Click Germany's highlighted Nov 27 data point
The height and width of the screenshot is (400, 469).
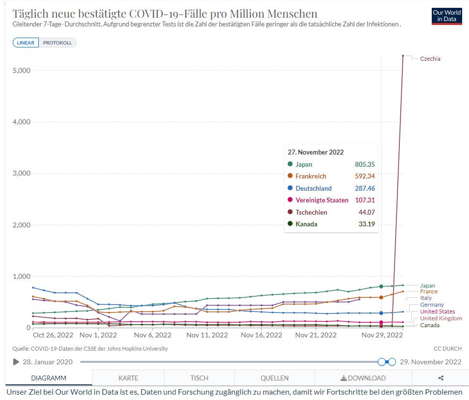pyautogui.click(x=381, y=313)
